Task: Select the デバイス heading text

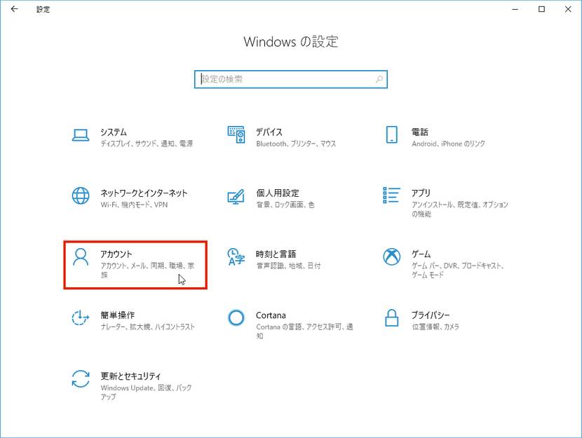Action: coord(269,132)
